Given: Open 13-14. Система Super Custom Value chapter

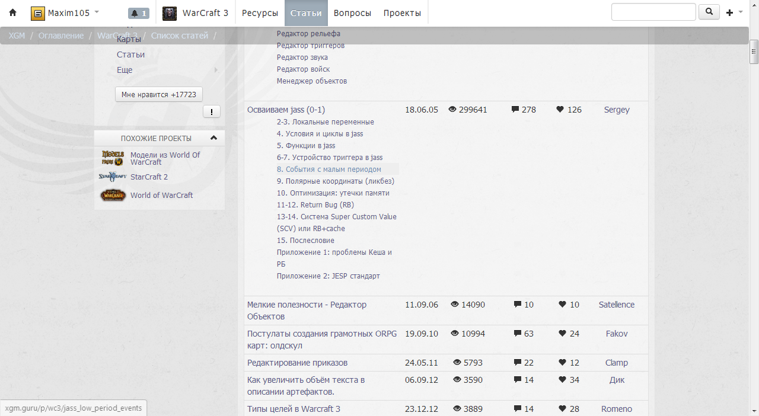Looking at the screenshot, I should click(337, 223).
